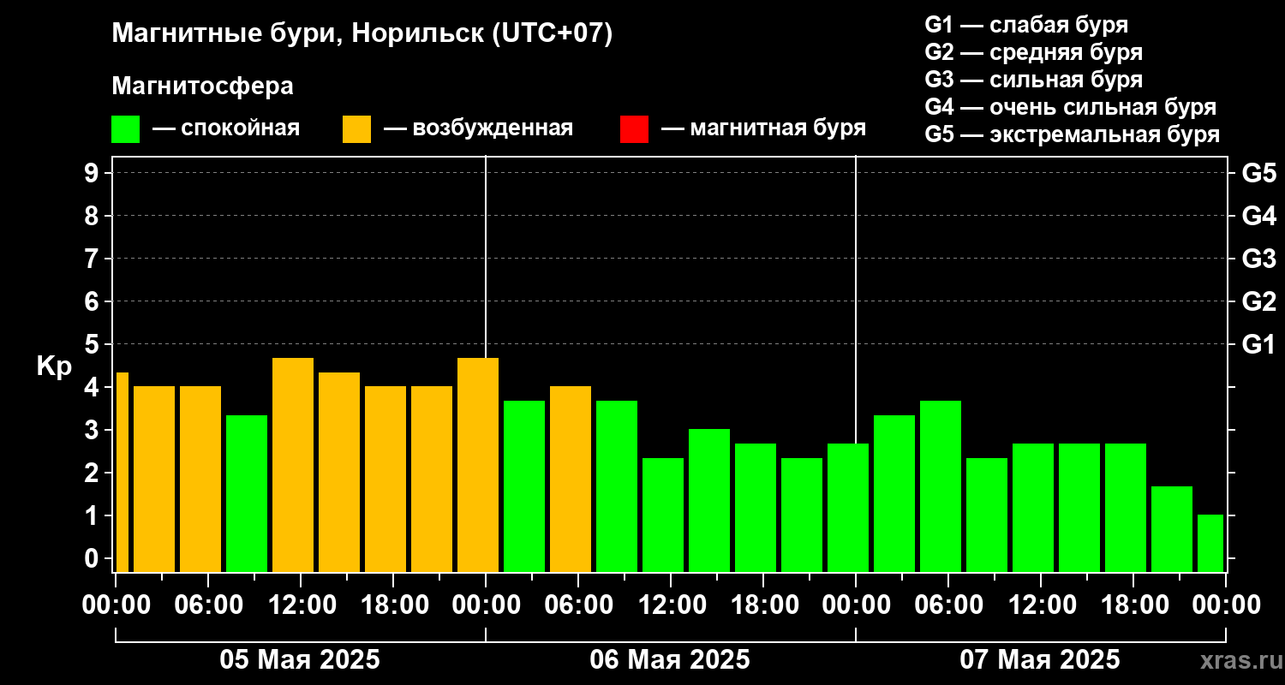
Task: Click the 'Магнитосфера' legend heading
Action: 202,86
